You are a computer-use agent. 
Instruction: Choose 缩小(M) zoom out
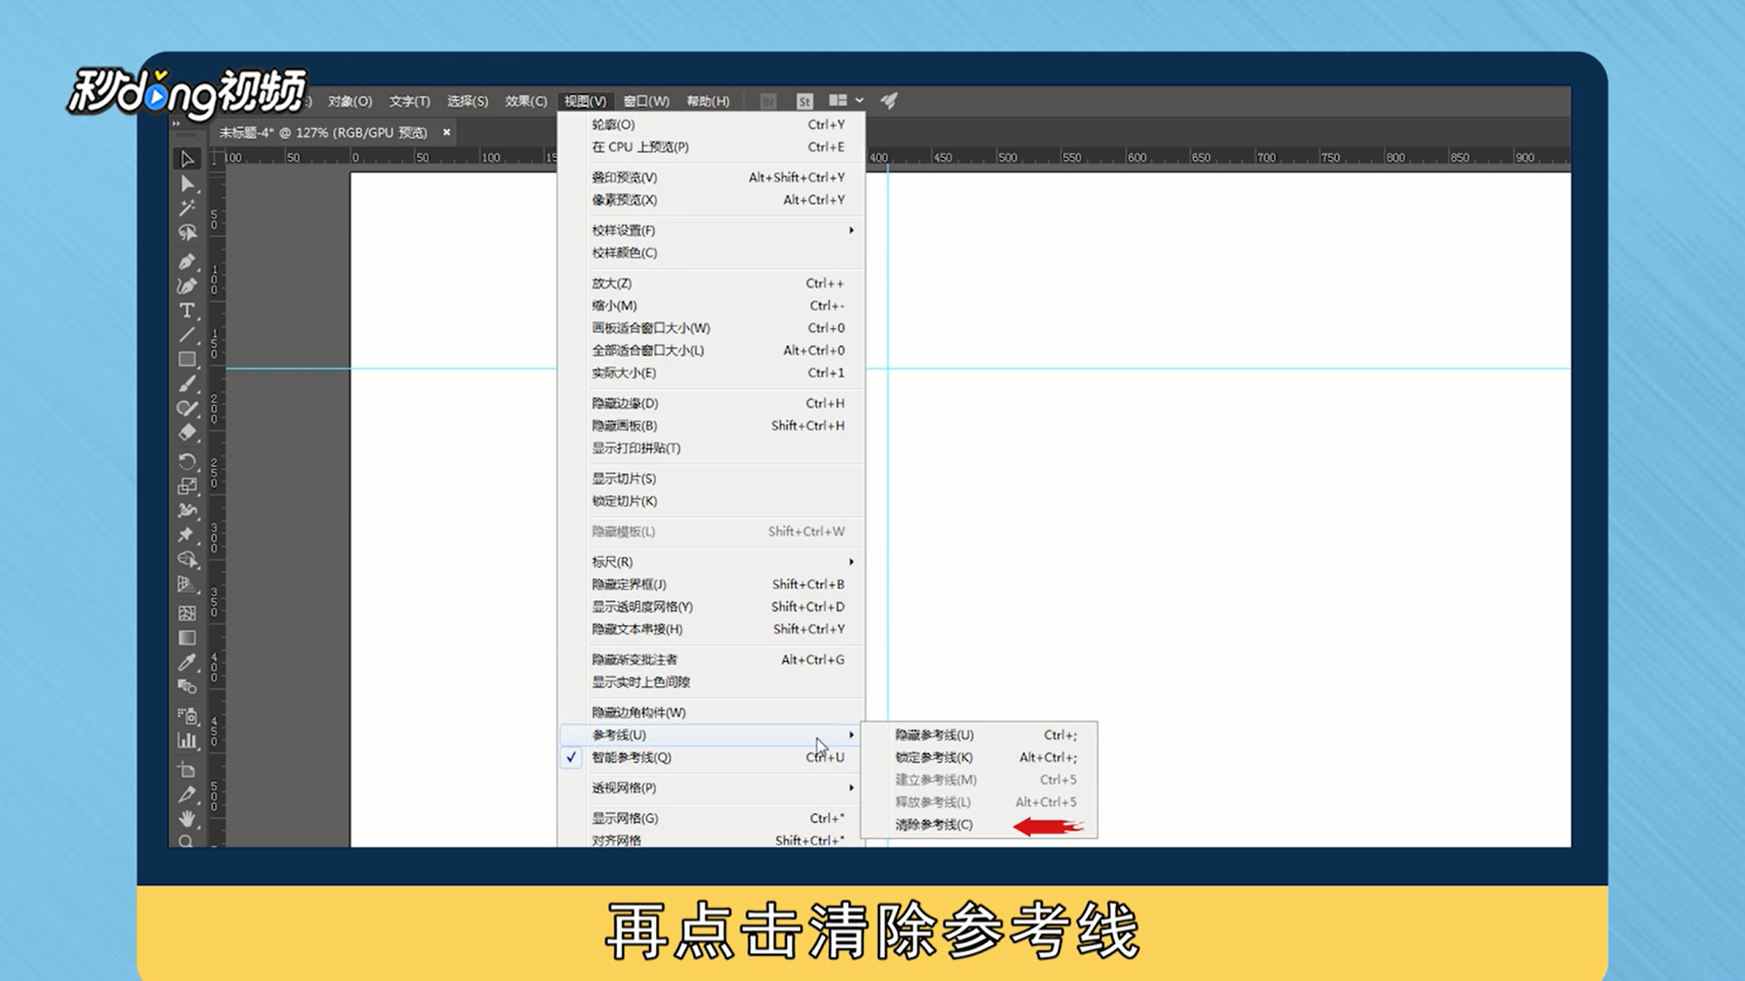(712, 306)
